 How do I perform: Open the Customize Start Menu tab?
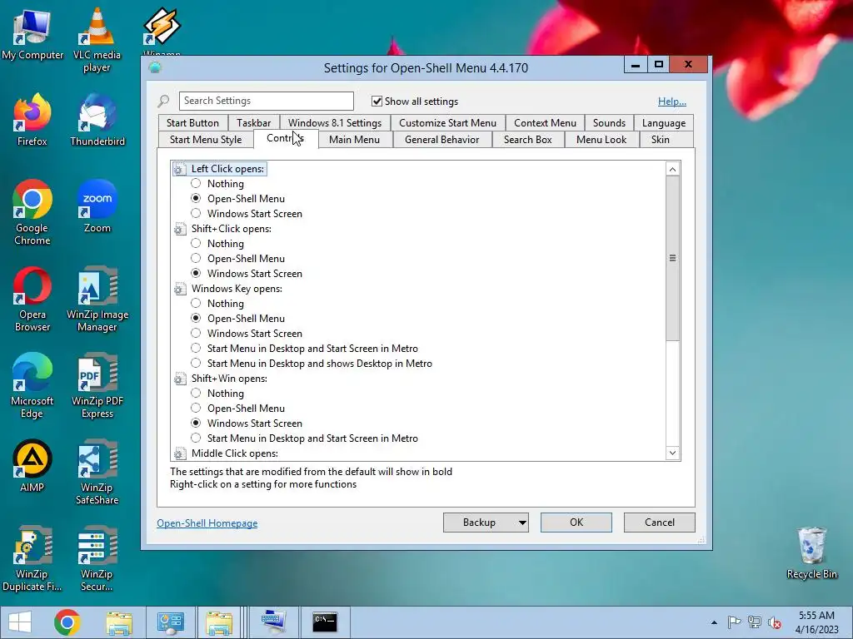447,123
